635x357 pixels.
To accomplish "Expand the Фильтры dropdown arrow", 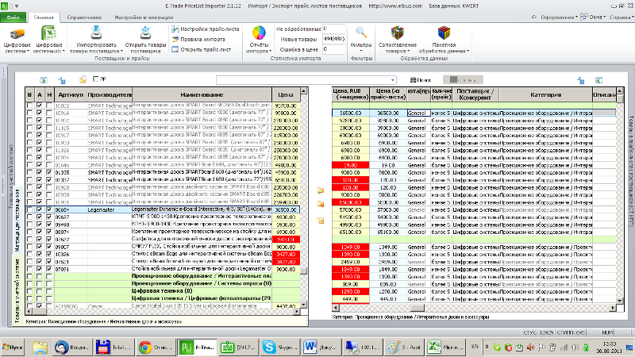I will [361, 51].
